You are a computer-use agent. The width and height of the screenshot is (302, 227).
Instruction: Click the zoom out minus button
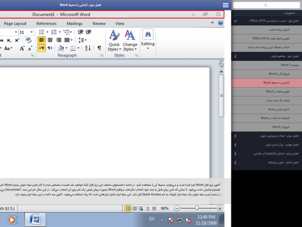pyautogui.click(x=177, y=208)
